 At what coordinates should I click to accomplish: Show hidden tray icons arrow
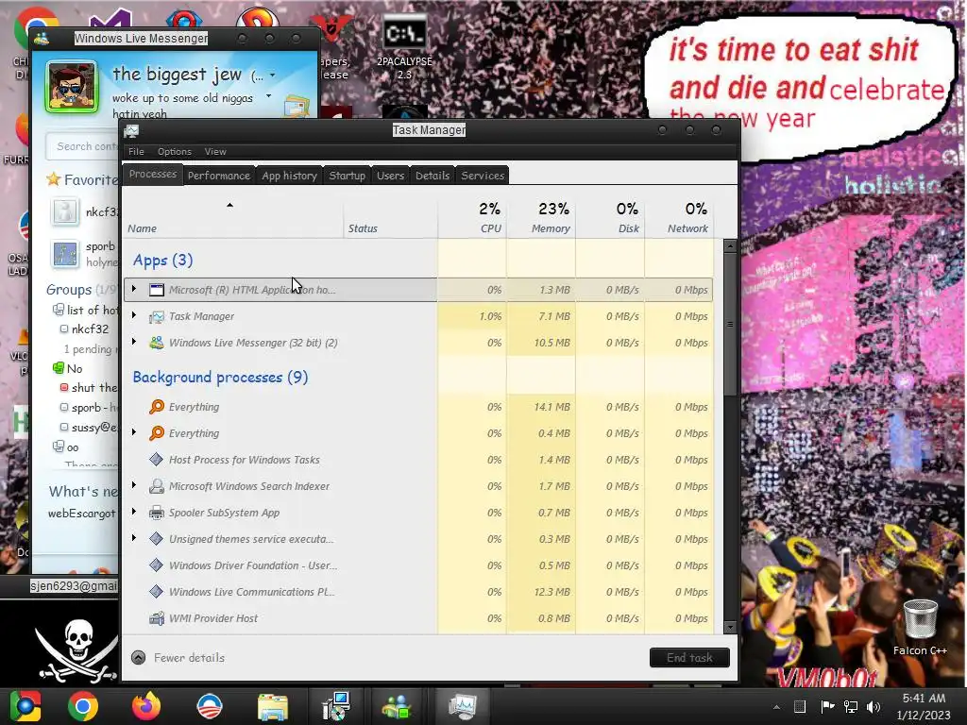(x=776, y=707)
